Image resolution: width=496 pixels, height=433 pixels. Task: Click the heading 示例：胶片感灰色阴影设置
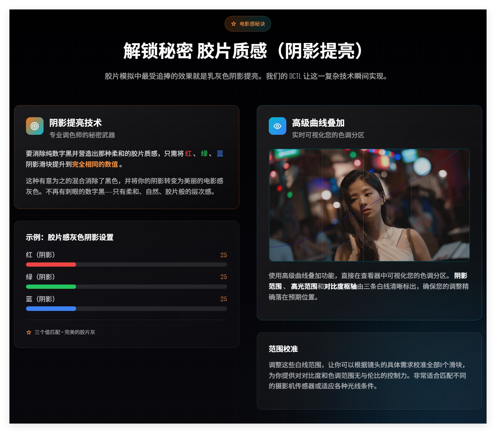point(70,237)
